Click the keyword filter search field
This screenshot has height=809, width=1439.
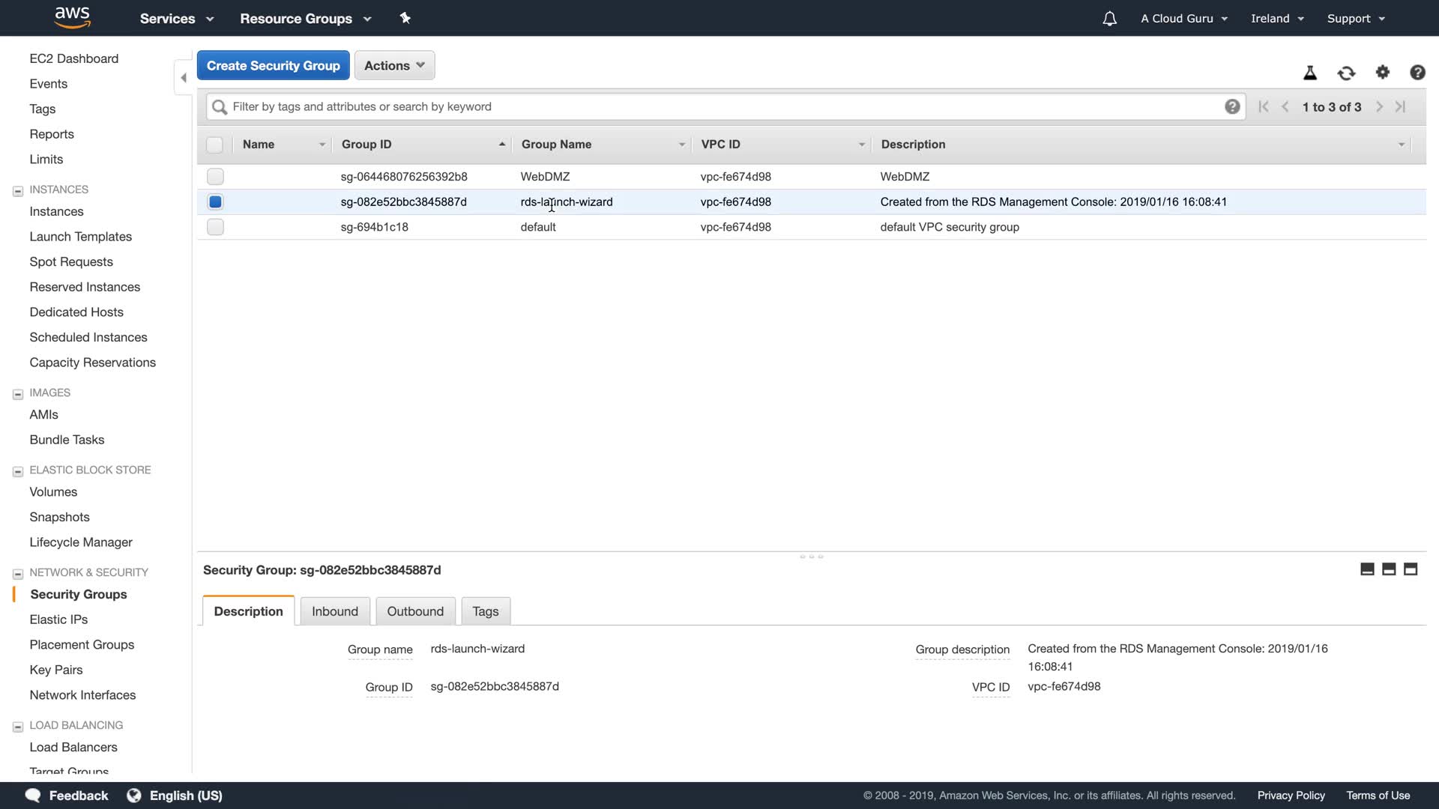click(719, 106)
